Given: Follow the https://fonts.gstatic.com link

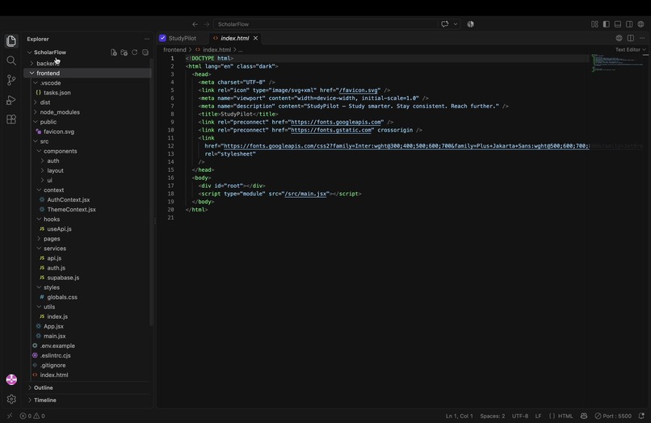Looking at the screenshot, I should [331, 130].
